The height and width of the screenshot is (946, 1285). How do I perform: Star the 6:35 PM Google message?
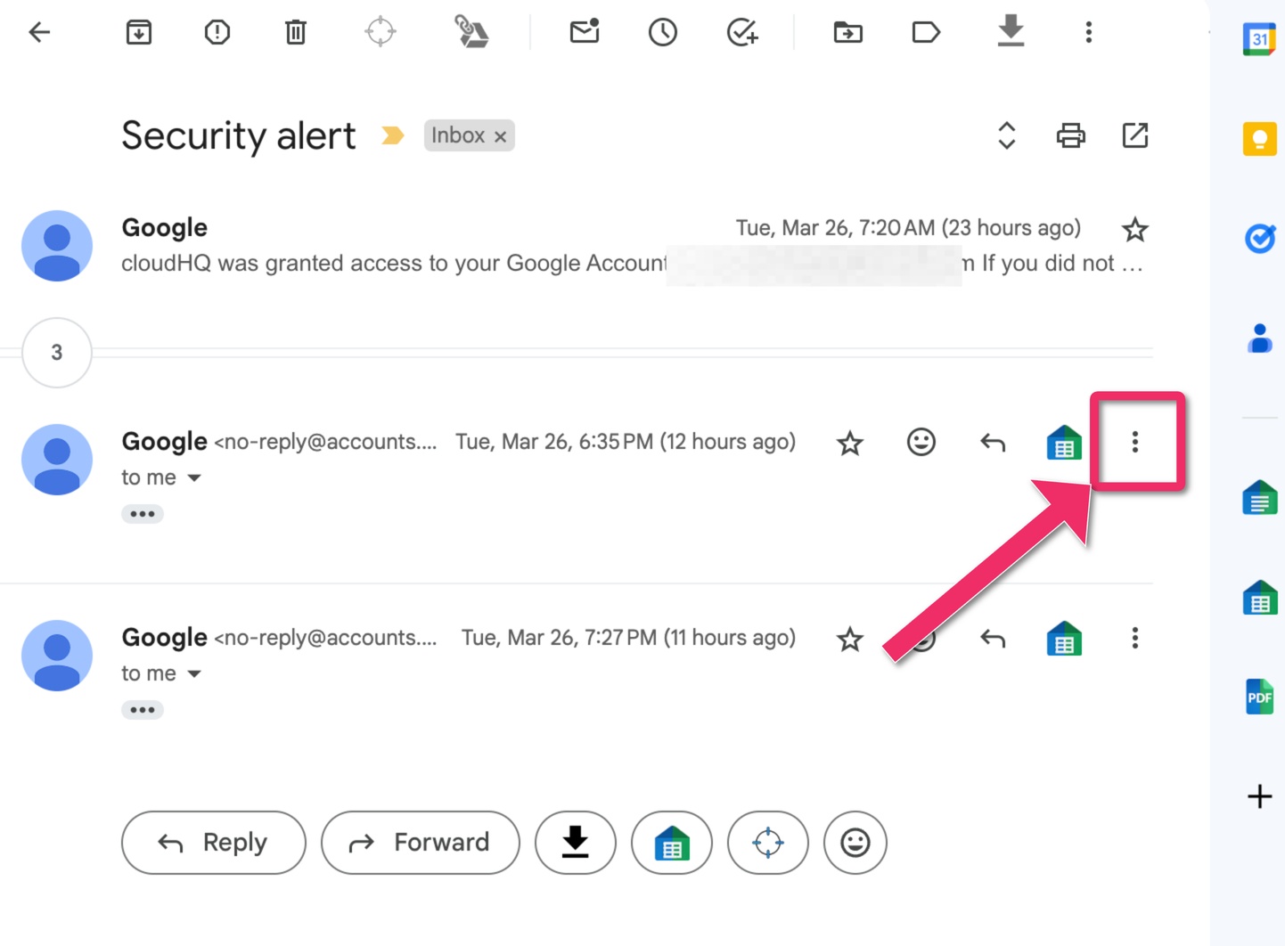point(850,443)
